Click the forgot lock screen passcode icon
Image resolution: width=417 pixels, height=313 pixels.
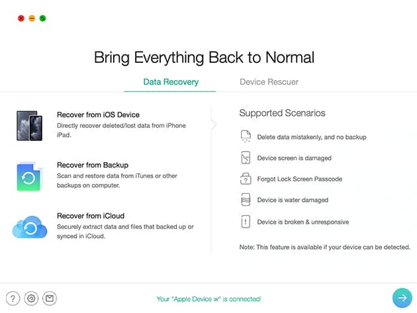coord(246,179)
